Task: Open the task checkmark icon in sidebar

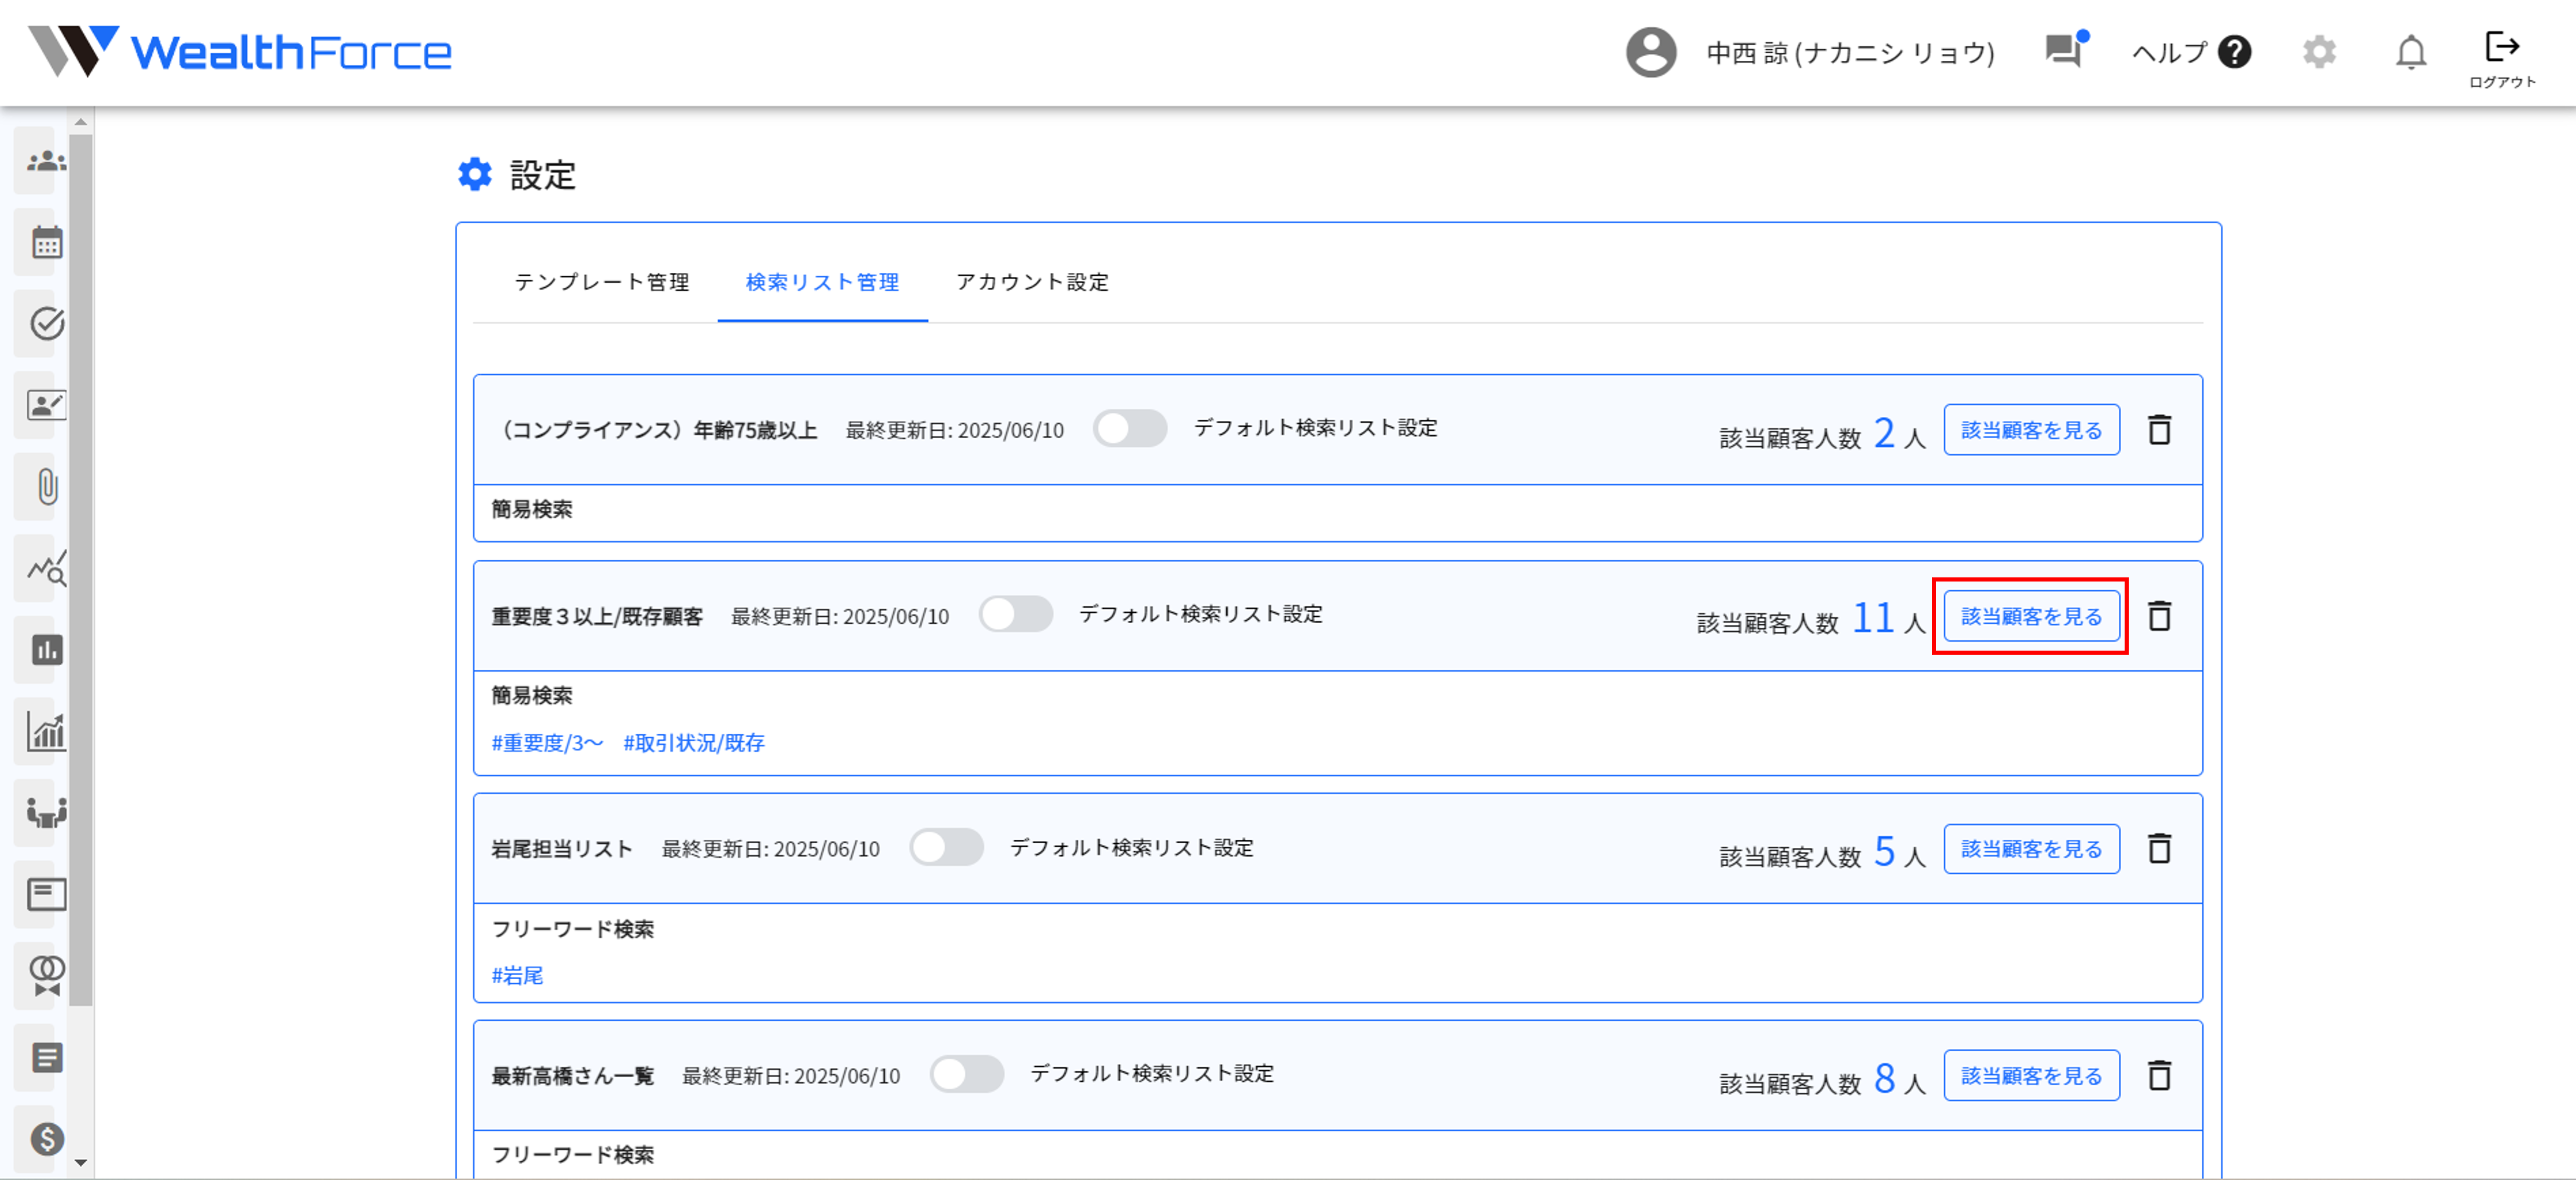Action: (x=46, y=323)
